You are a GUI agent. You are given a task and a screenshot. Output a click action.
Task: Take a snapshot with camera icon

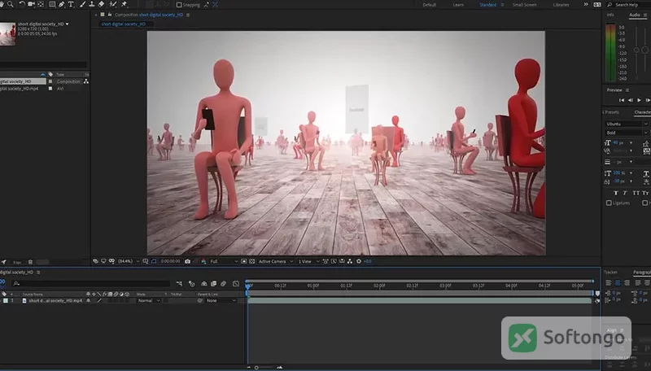pyautogui.click(x=188, y=261)
